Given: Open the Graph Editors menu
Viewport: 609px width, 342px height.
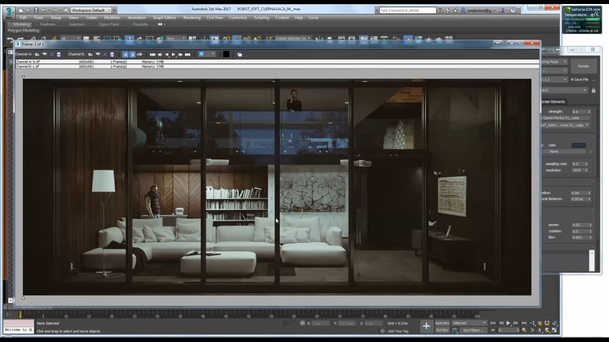Looking at the screenshot, I should pyautogui.click(x=165, y=18).
